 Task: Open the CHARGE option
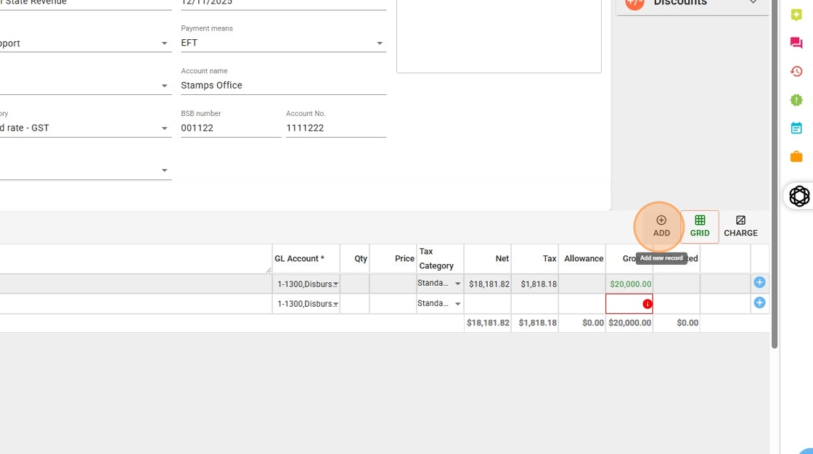pos(740,226)
